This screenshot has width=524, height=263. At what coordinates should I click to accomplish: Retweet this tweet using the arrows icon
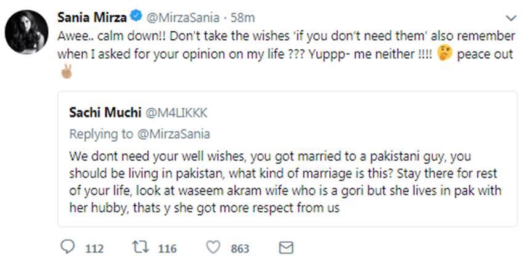click(x=140, y=248)
